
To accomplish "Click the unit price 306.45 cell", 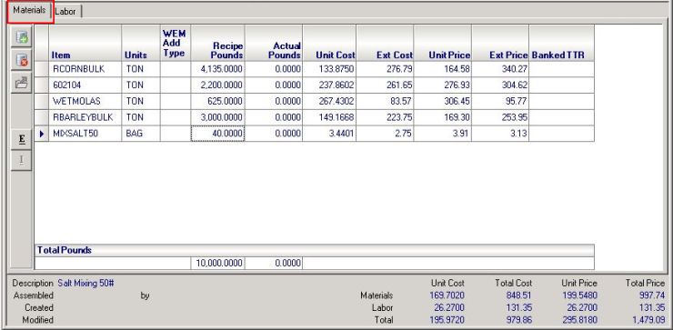I will click(x=443, y=101).
